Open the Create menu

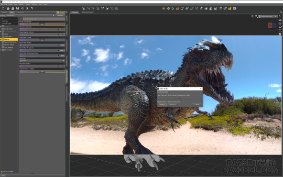point(11,4)
